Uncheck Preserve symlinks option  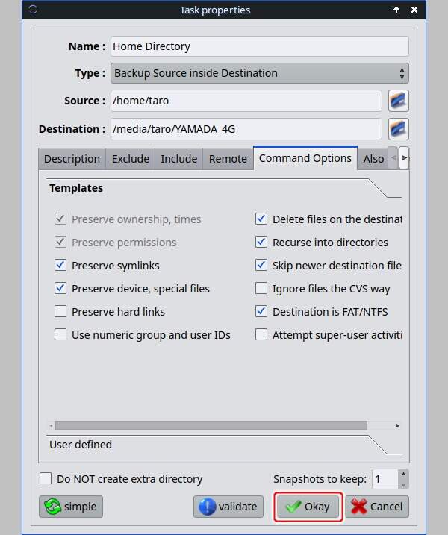61,266
